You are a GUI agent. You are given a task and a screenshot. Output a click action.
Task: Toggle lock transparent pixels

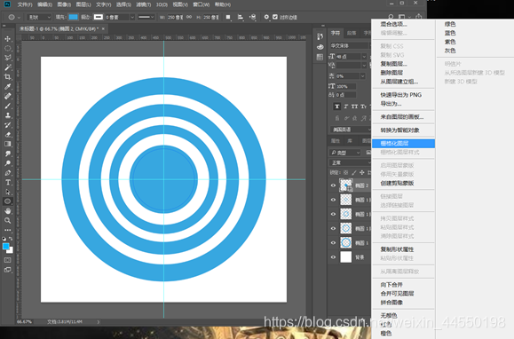click(x=345, y=173)
